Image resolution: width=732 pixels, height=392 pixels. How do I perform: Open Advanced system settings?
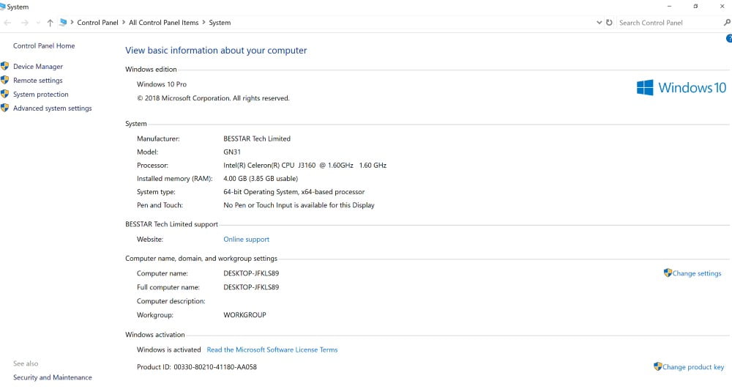52,108
